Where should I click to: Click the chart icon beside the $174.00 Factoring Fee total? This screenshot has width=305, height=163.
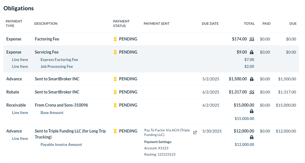point(252,39)
